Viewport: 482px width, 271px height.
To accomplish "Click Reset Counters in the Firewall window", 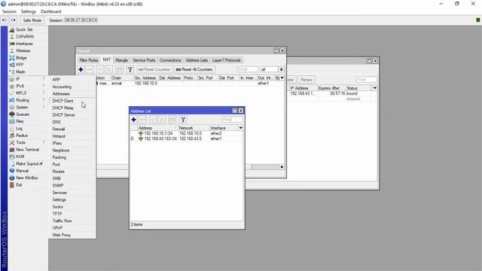I will pyautogui.click(x=154, y=69).
